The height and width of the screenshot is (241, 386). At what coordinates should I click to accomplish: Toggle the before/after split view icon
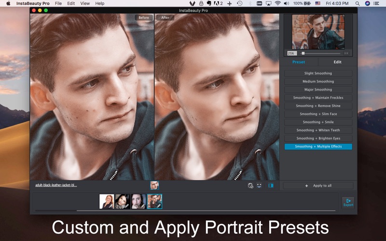(271, 186)
